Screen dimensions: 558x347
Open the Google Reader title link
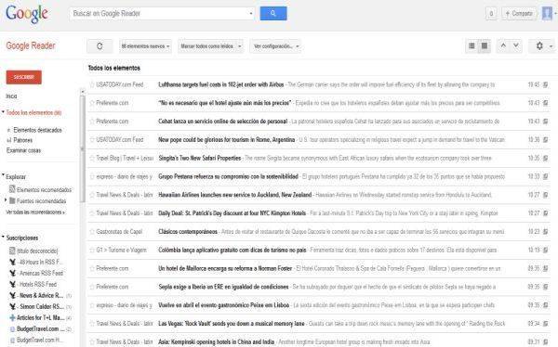coord(31,45)
